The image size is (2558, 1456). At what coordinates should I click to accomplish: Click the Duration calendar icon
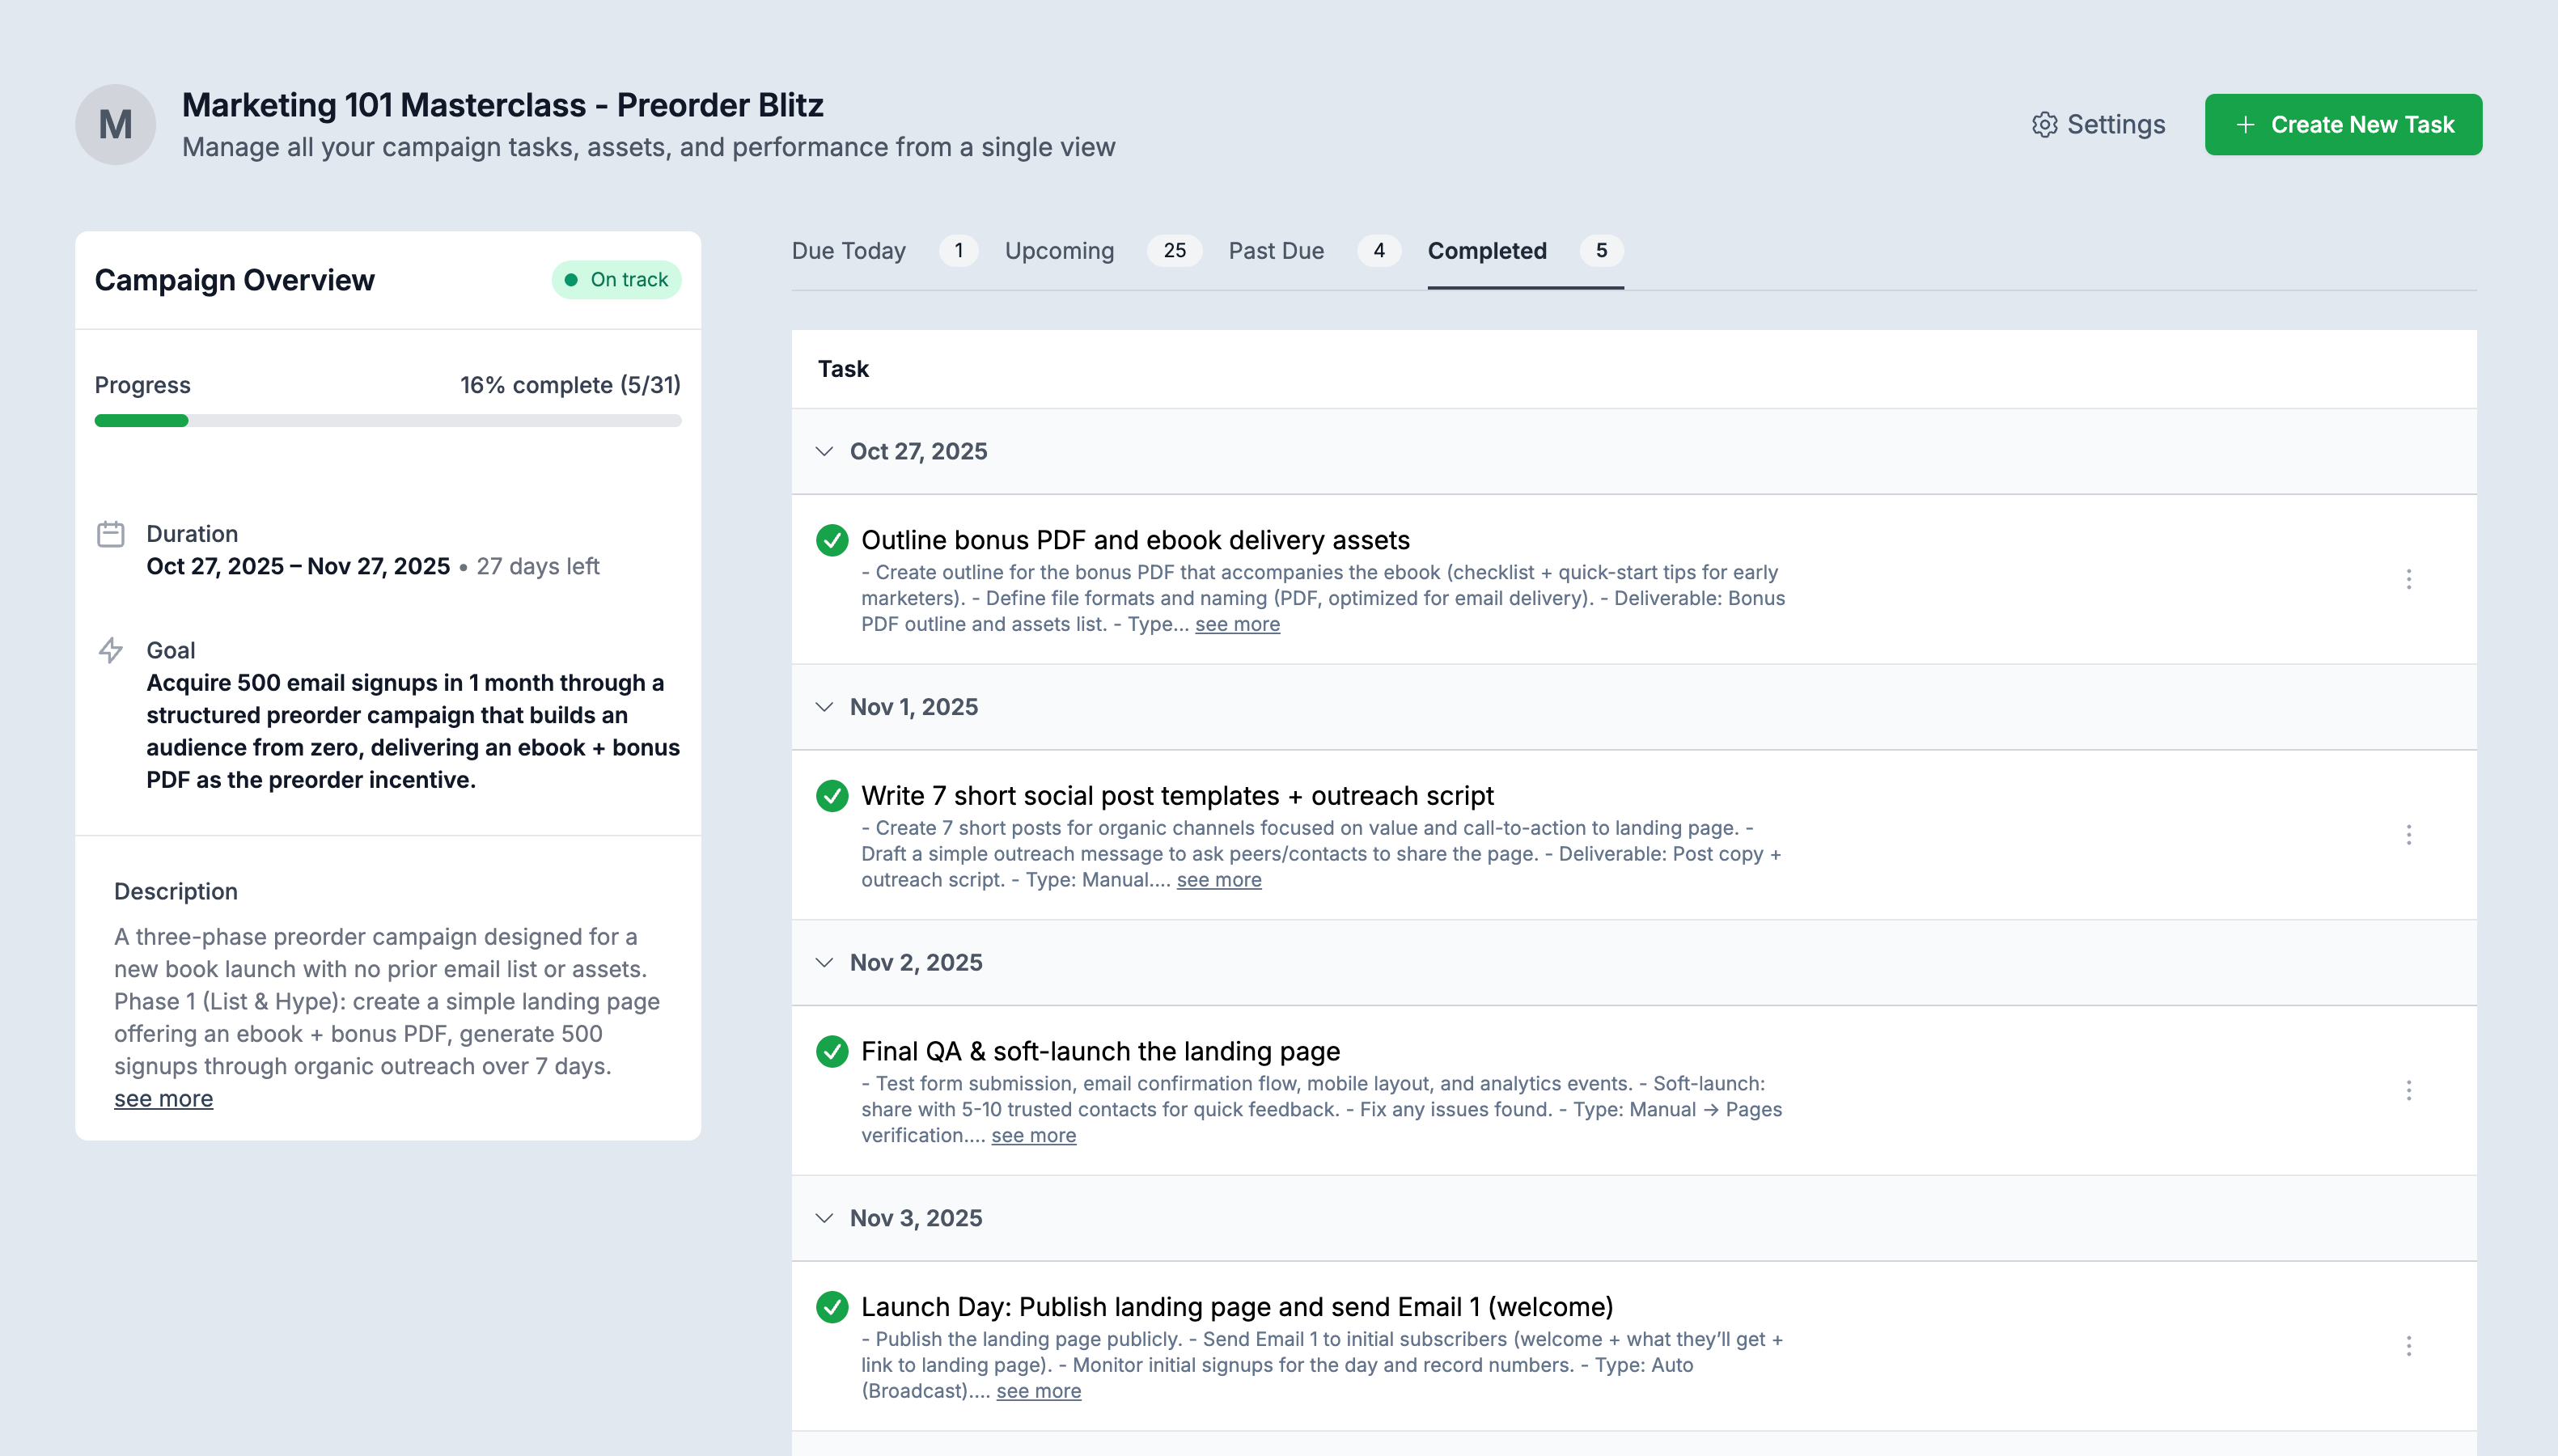click(111, 534)
